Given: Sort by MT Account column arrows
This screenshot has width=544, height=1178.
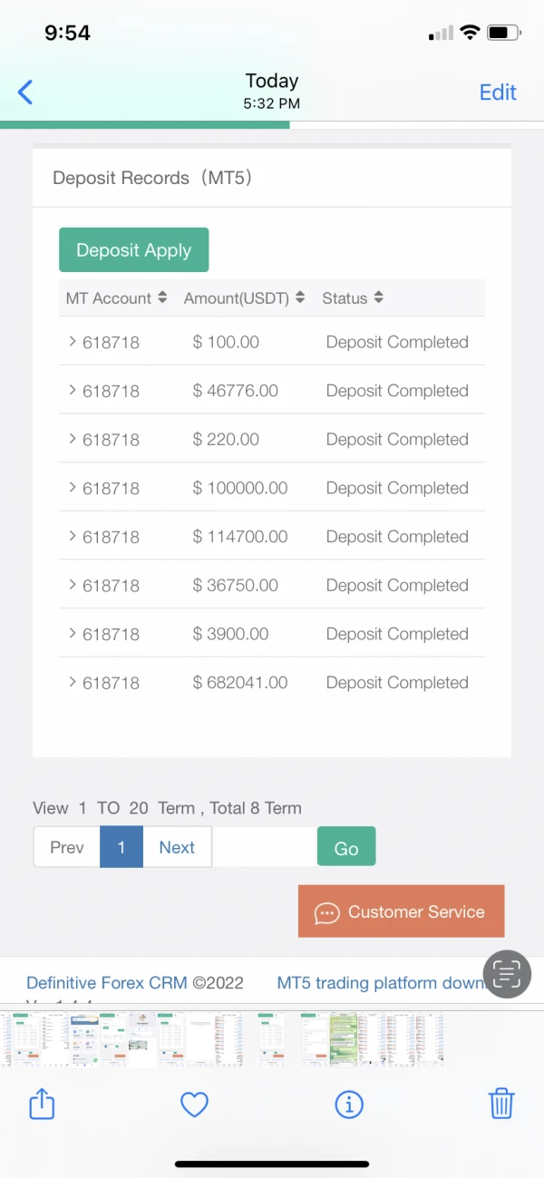Looking at the screenshot, I should tap(162, 297).
